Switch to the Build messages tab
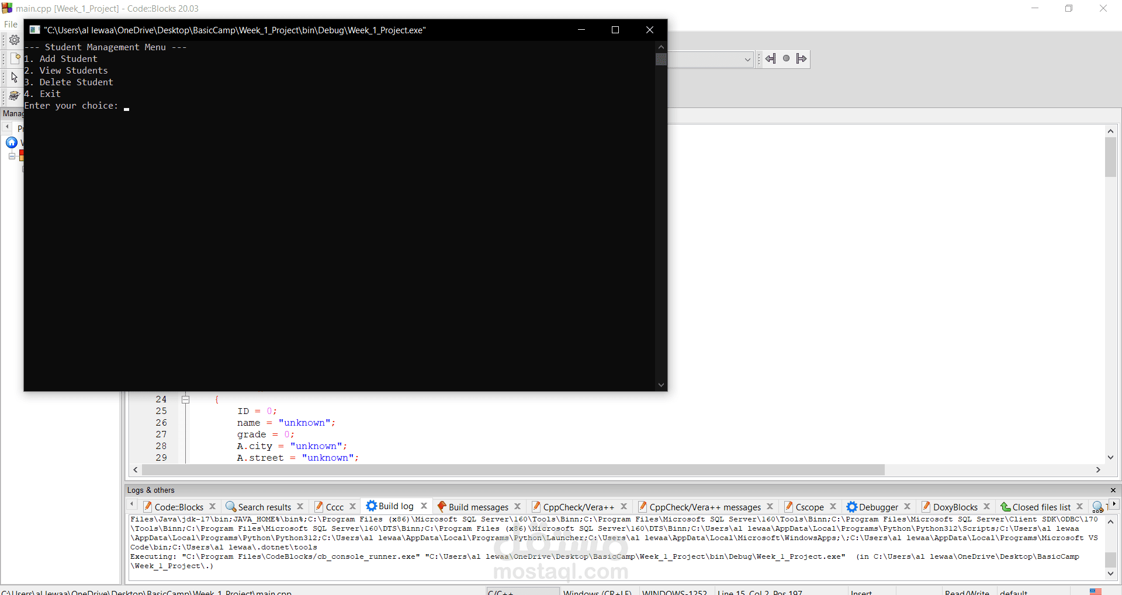The height and width of the screenshot is (595, 1122). point(473,507)
